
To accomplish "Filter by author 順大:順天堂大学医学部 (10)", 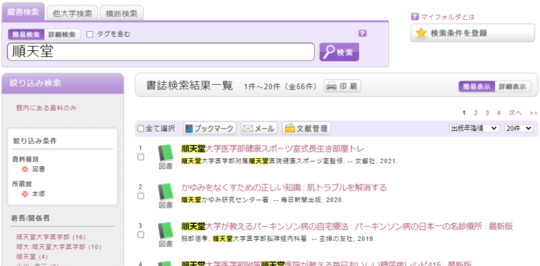I will click(x=58, y=247).
